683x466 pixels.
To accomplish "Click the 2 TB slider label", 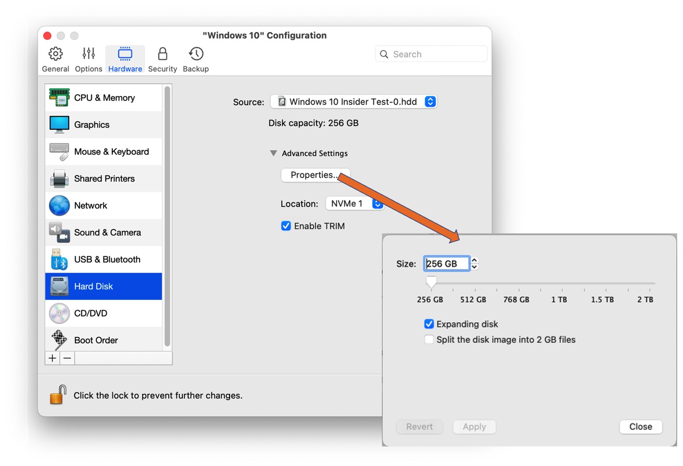I will pos(645,299).
